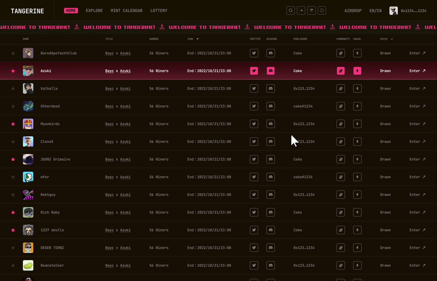Click Enter link for Moonbirds

(417, 124)
